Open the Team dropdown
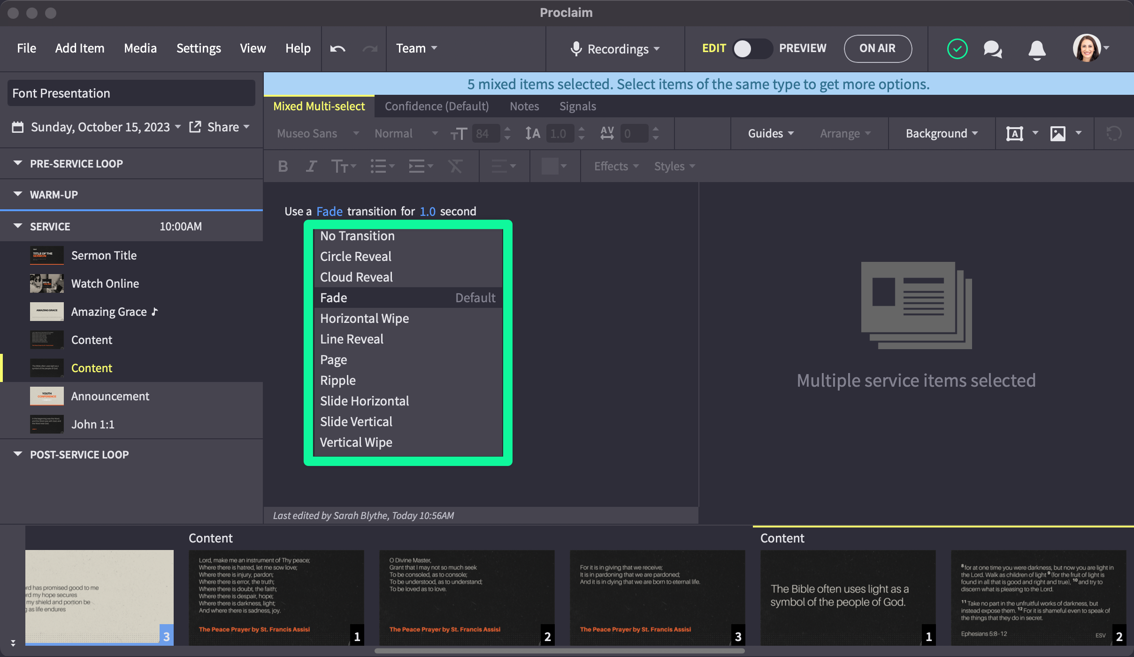Image resolution: width=1134 pixels, height=657 pixels. (416, 48)
